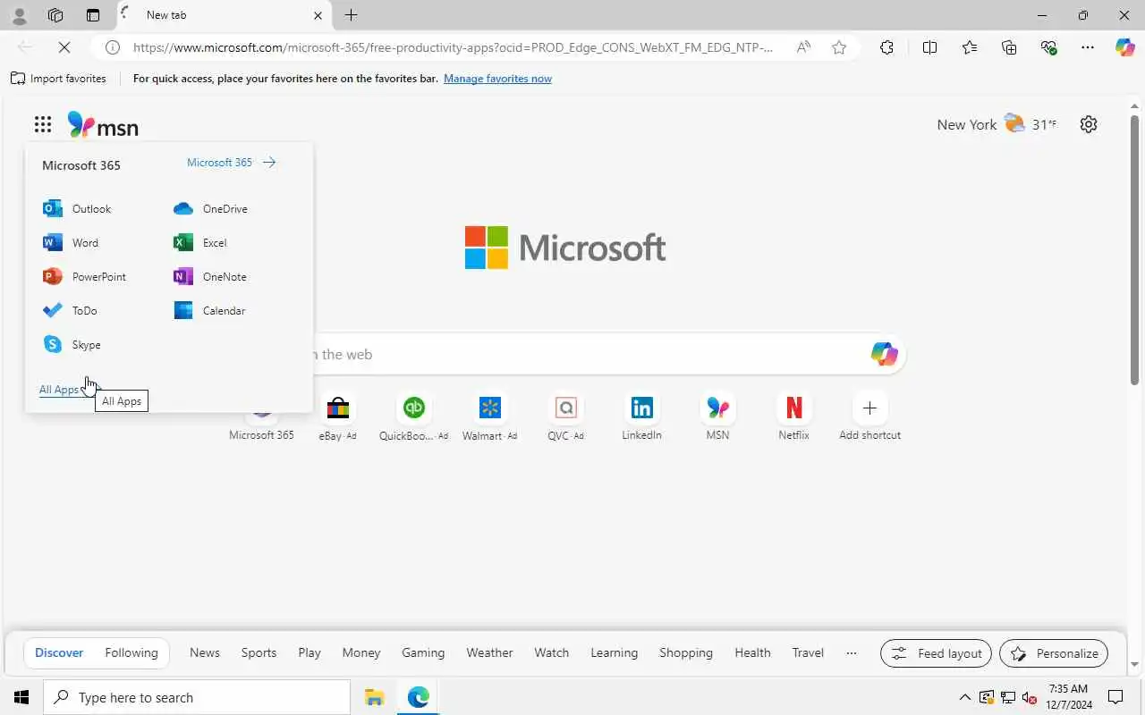
Task: Open the Favorites hub icon
Action: click(970, 47)
